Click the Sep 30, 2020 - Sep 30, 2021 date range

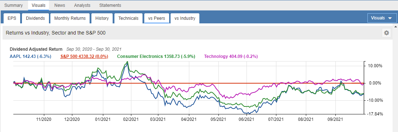click(94, 49)
